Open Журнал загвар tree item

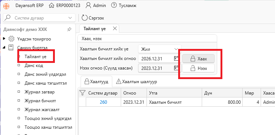[39, 92]
